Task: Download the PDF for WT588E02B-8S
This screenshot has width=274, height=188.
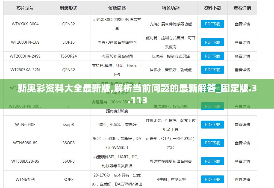Action: point(212,161)
